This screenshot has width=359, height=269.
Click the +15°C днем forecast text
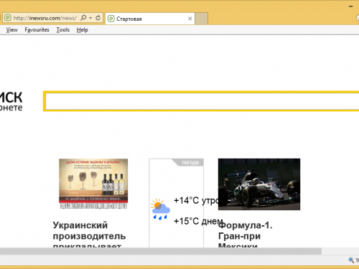198,221
